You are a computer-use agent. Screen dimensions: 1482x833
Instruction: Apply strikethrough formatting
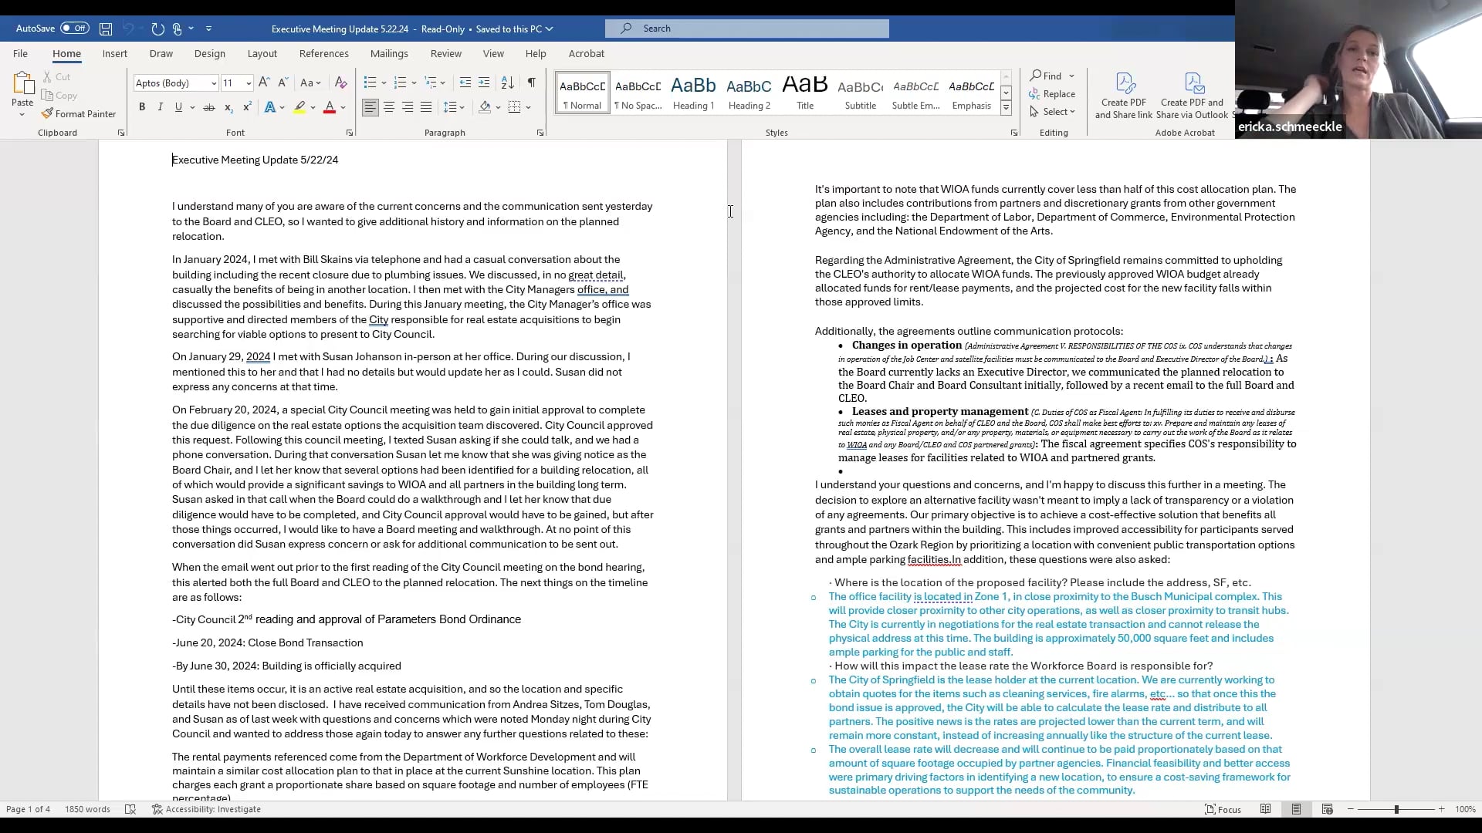click(x=208, y=107)
